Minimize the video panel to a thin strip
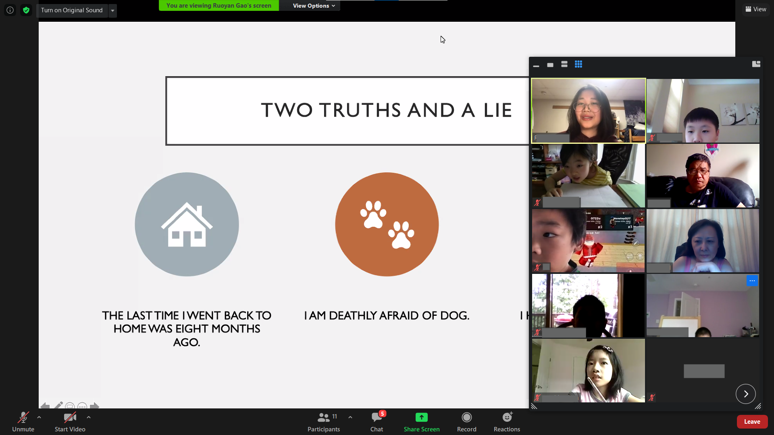The height and width of the screenshot is (435, 774). tap(536, 65)
